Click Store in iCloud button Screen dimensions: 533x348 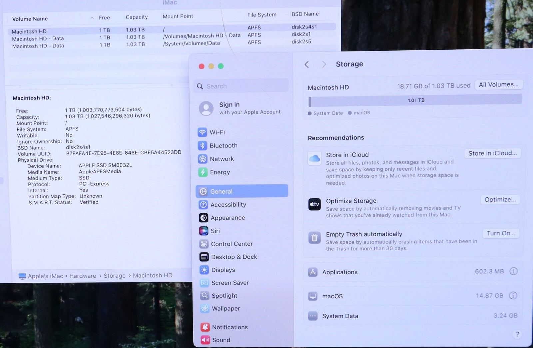coord(493,153)
